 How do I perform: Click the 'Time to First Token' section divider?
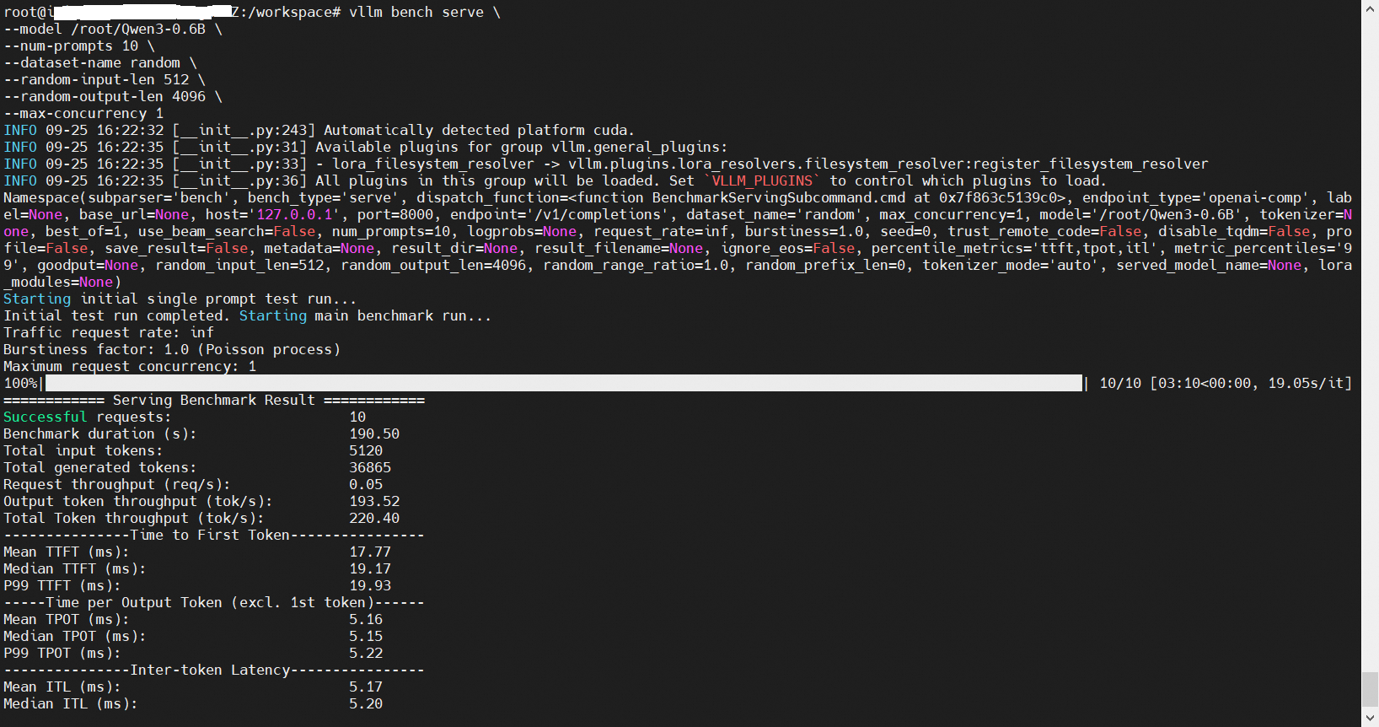click(214, 536)
